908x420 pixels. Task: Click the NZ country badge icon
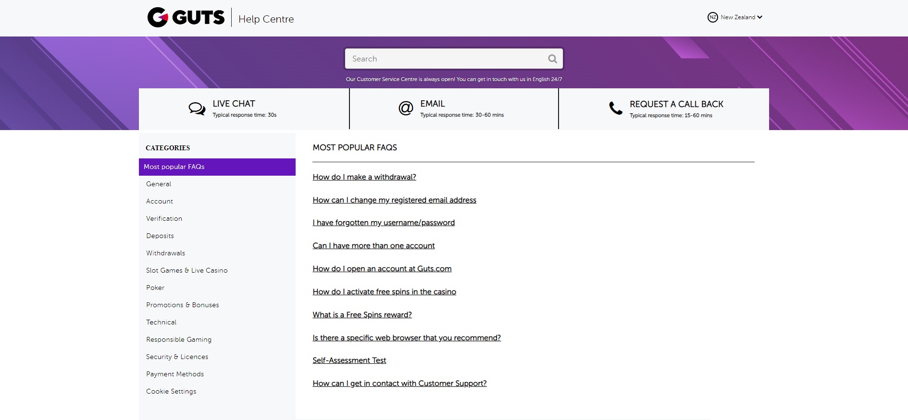[x=712, y=17]
